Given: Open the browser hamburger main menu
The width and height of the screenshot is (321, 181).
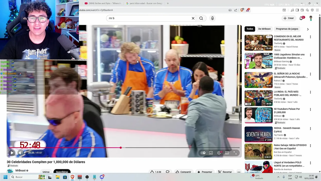Looking at the screenshot, I should click(x=318, y=10).
